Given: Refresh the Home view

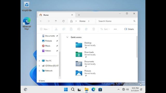Looking at the screenshot, I should [x=63, y=21].
